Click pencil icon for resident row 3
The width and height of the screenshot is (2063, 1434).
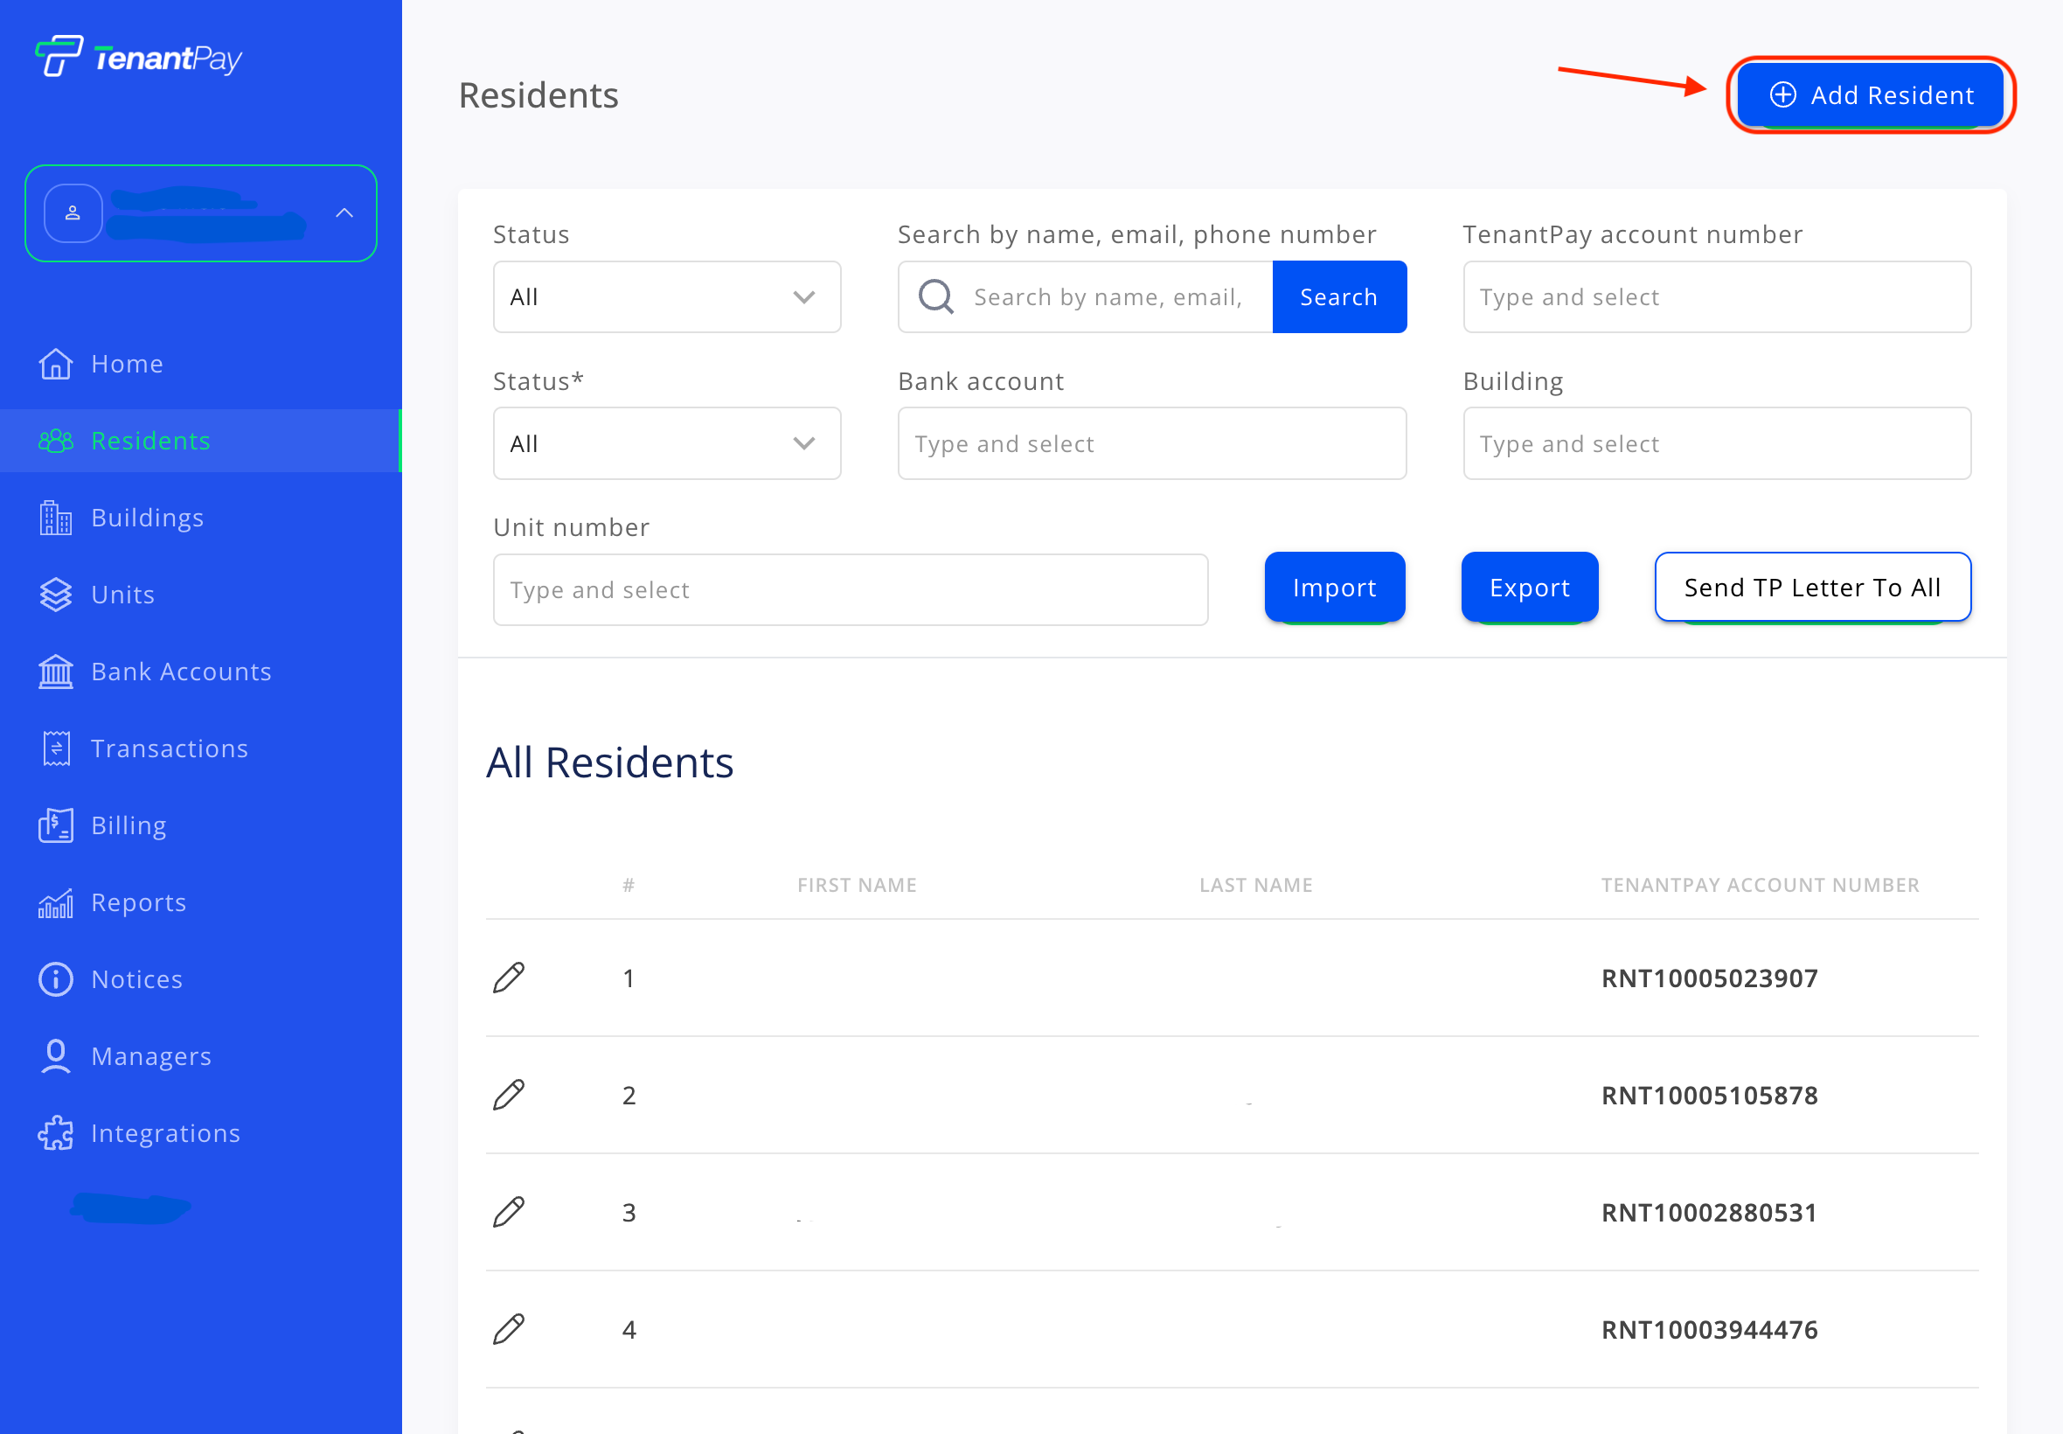point(509,1212)
